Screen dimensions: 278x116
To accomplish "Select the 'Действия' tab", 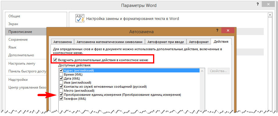I will tap(221, 42).
